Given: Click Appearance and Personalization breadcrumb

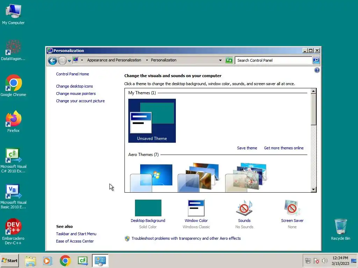Looking at the screenshot, I should point(114,60).
